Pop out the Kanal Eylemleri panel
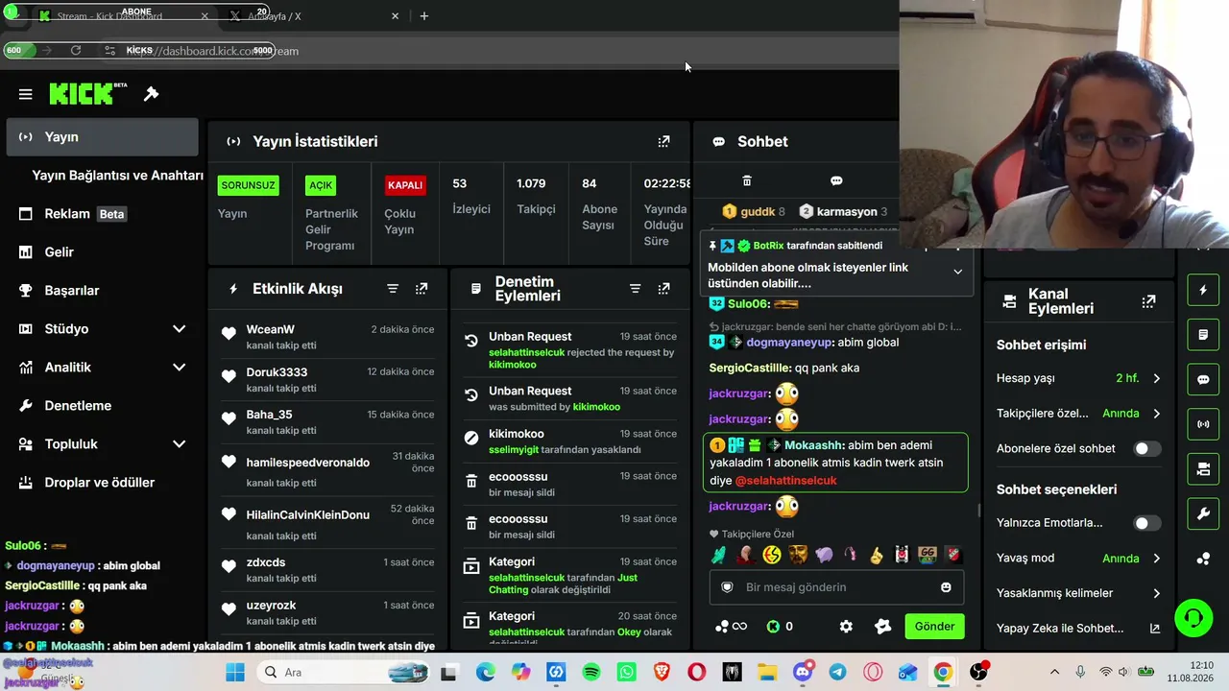 (1148, 301)
